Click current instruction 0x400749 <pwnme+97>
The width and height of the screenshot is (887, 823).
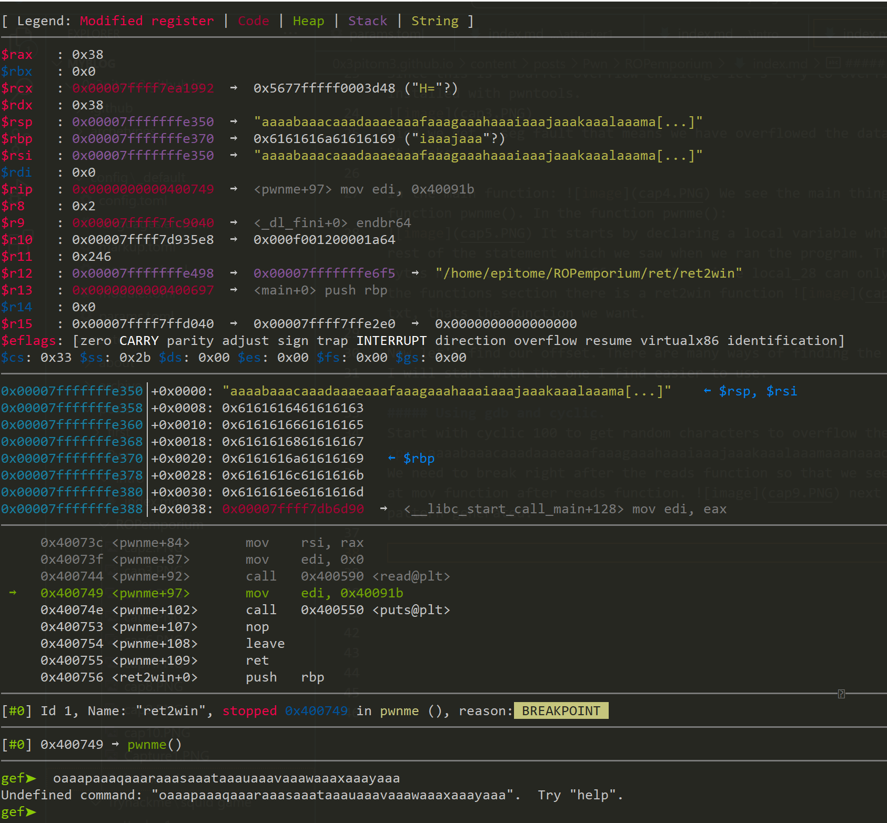(x=222, y=593)
